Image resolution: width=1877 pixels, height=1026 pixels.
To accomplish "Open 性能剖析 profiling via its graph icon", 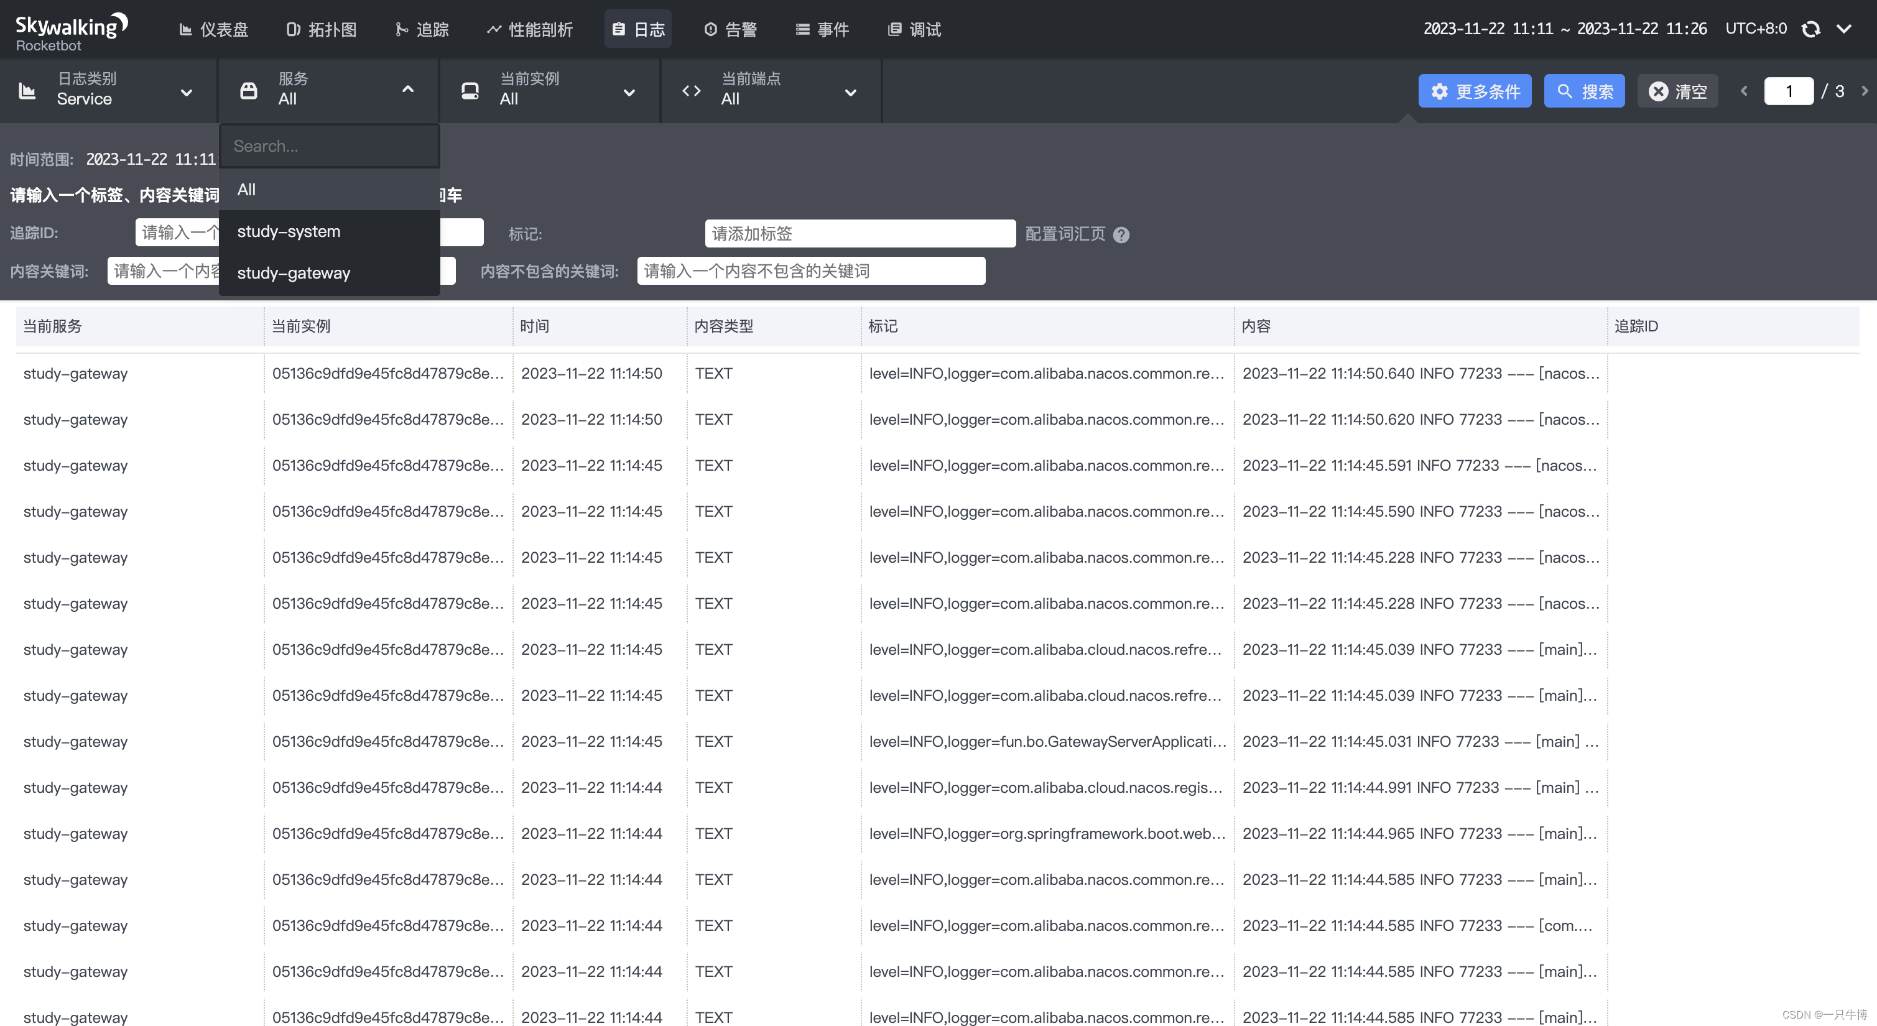I will [494, 29].
